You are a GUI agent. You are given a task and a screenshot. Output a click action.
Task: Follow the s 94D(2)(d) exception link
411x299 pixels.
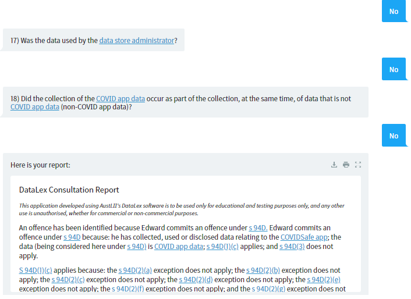click(x=196, y=280)
